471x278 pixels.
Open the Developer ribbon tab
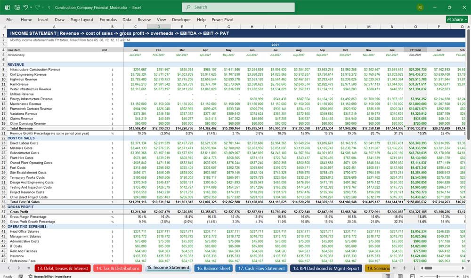coord(181,19)
